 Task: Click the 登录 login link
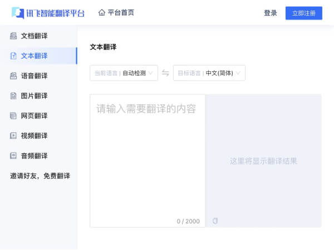(x=271, y=13)
